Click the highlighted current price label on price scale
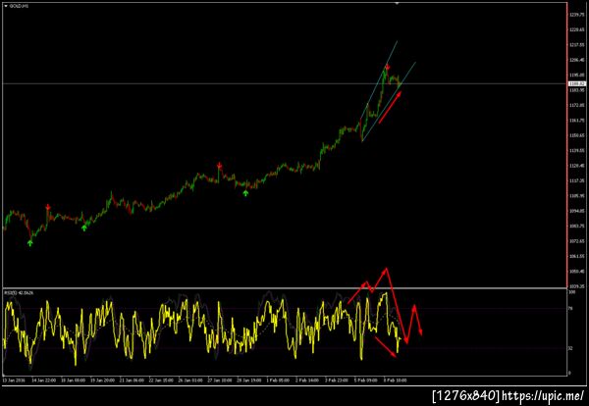This screenshot has height=406, width=589. 577,83
